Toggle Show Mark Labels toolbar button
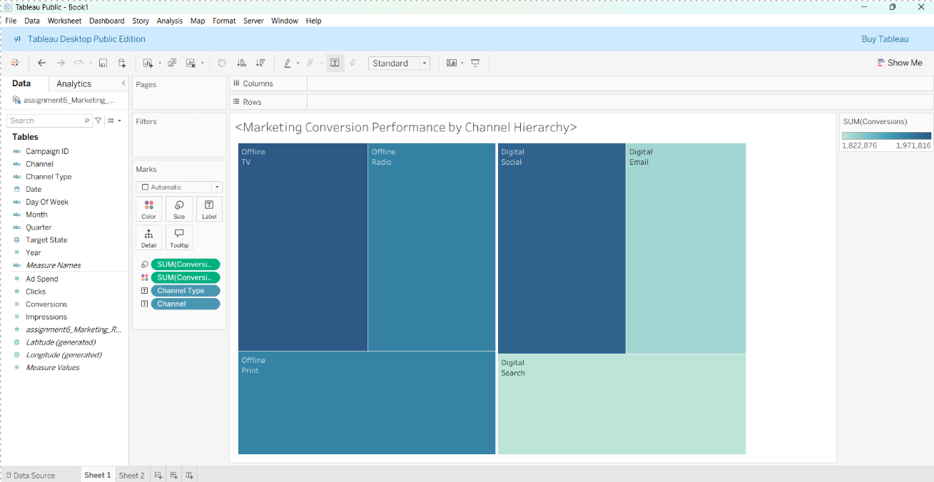 (335, 63)
